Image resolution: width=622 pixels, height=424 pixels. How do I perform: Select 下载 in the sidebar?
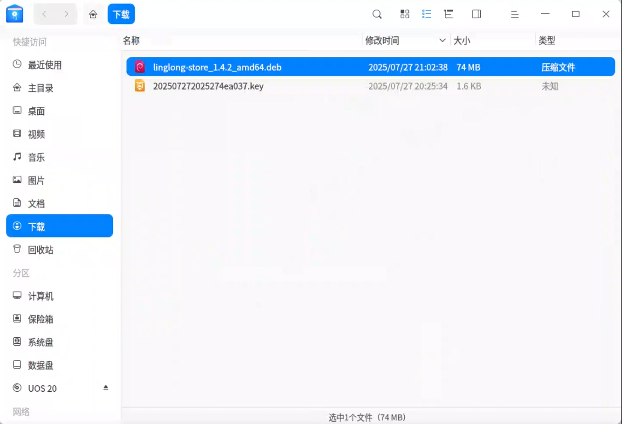(x=36, y=226)
